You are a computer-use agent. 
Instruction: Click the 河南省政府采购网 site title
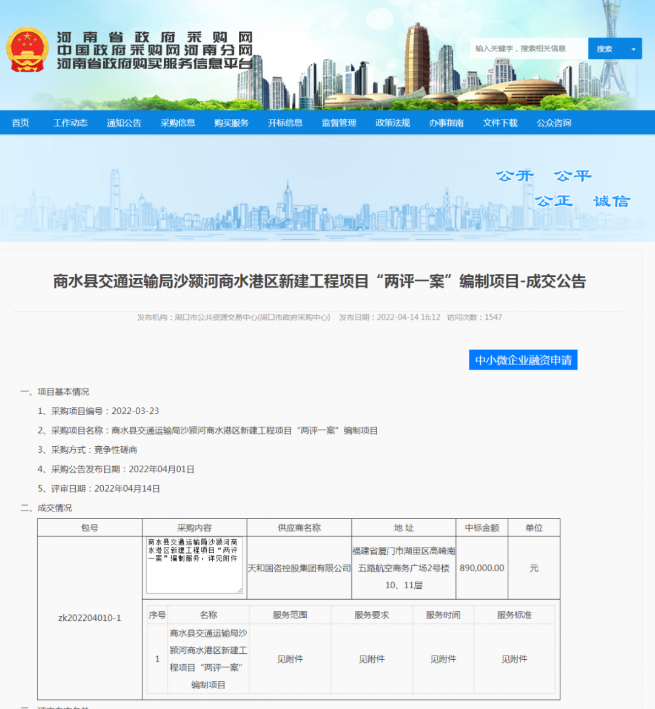(155, 37)
